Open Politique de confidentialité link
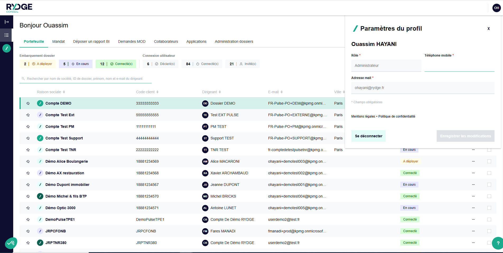The width and height of the screenshot is (503, 253). click(397, 116)
